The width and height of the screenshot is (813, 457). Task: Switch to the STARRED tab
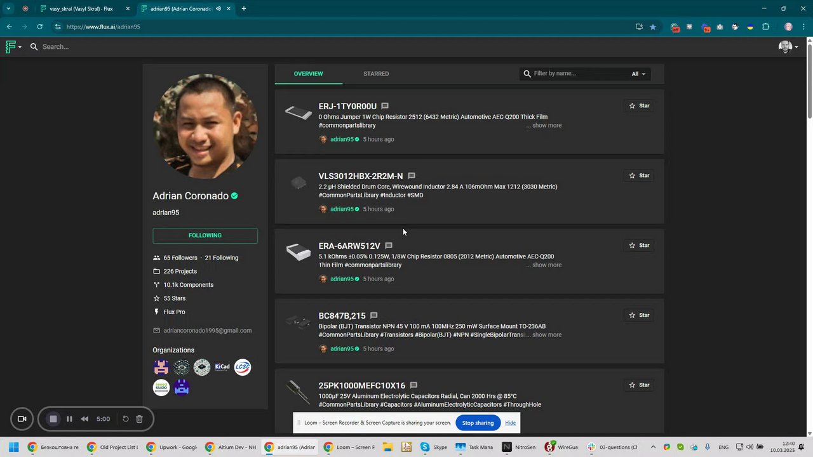[x=376, y=74]
